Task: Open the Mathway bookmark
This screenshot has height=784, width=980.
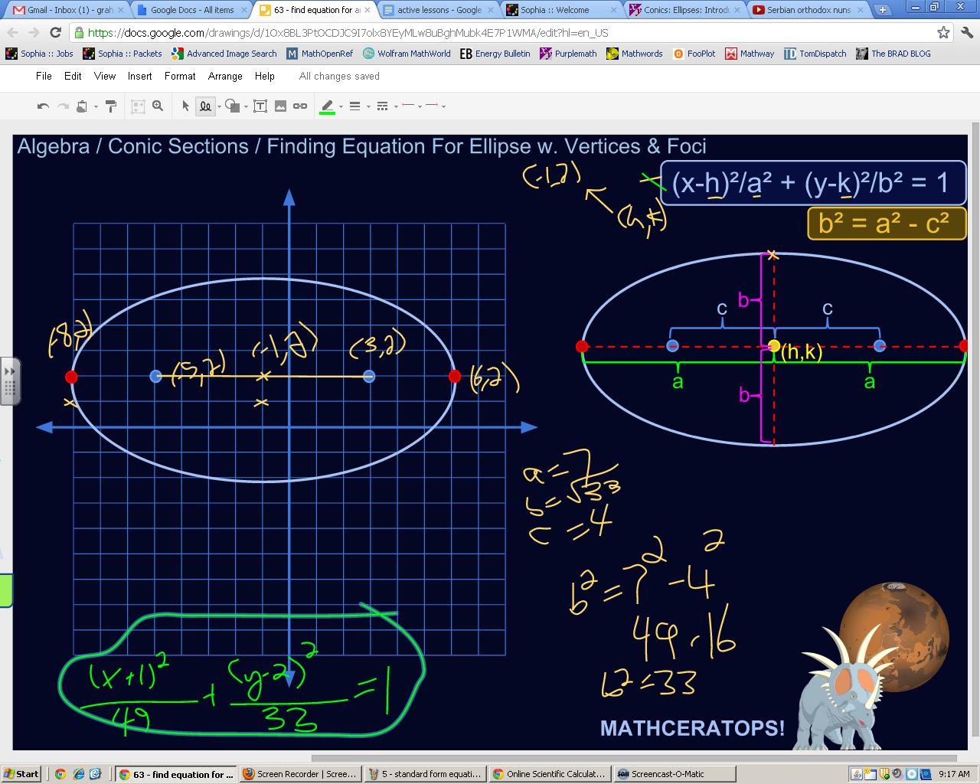Action: [x=750, y=54]
